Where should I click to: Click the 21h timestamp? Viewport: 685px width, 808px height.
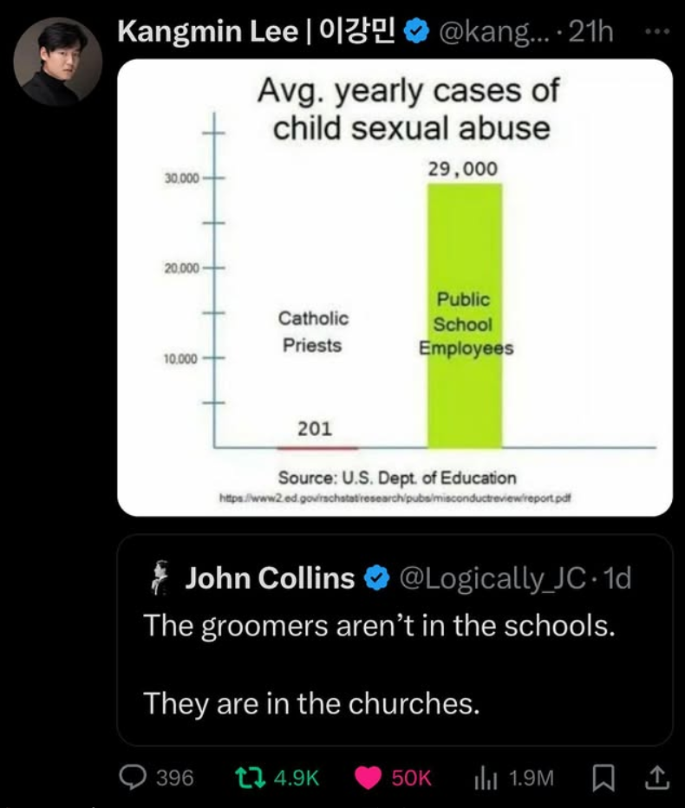(x=590, y=32)
